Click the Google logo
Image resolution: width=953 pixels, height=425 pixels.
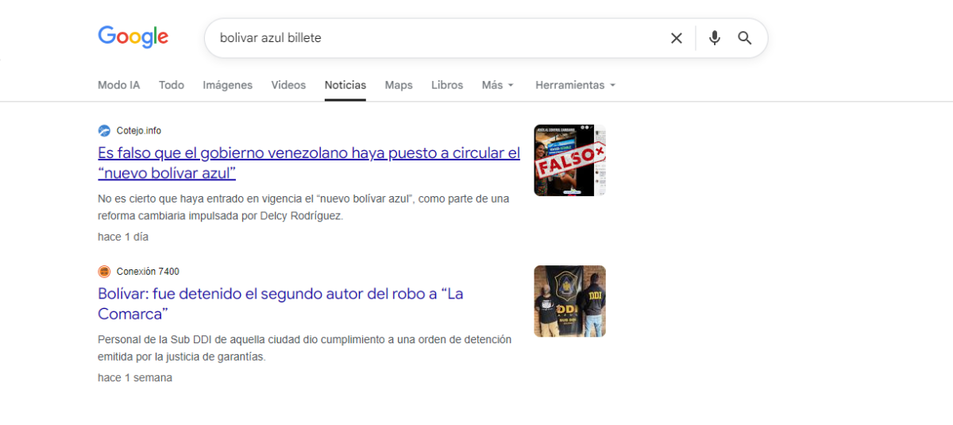pyautogui.click(x=133, y=37)
